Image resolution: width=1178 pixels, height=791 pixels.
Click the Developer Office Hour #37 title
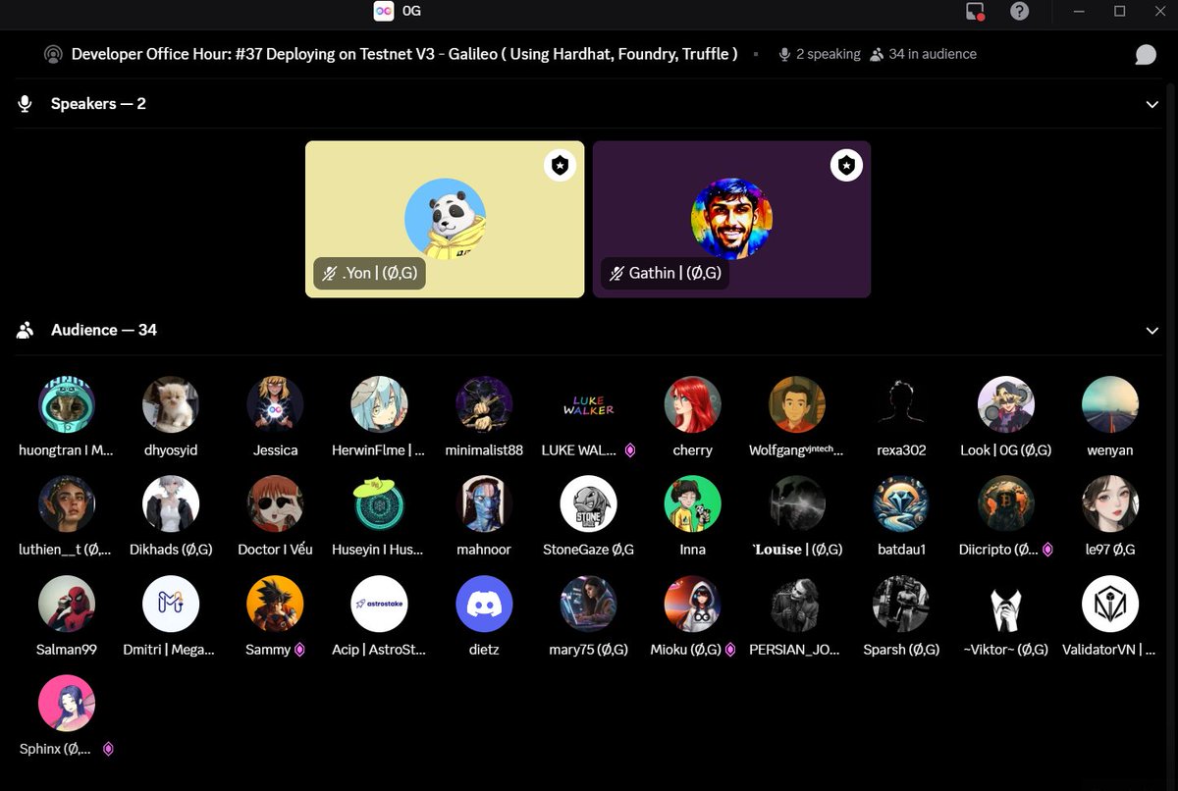(404, 55)
